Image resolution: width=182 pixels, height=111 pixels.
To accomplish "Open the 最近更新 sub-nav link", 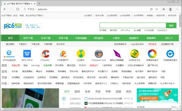I will point(10,44).
